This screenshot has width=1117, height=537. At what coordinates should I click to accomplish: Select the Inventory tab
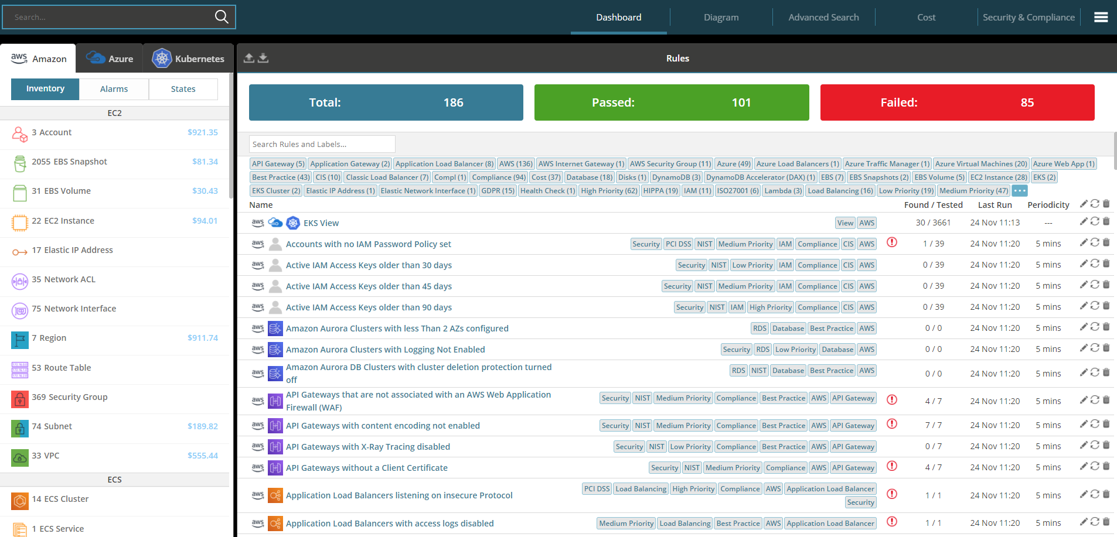[45, 89]
